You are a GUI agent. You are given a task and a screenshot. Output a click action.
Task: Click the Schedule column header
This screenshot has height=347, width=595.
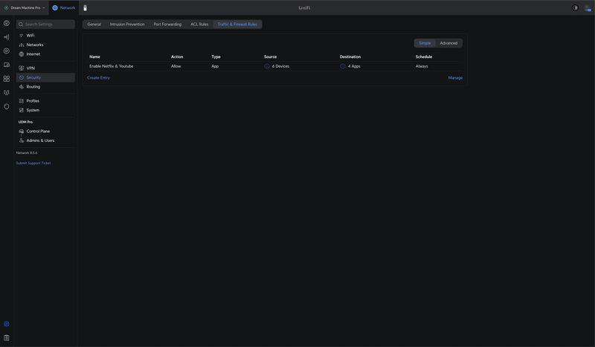tap(423, 57)
